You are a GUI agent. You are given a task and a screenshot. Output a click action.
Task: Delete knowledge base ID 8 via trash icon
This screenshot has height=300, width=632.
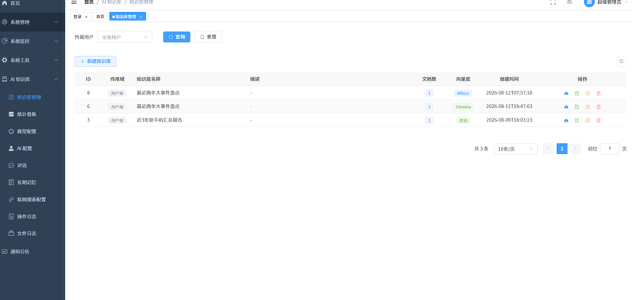click(x=599, y=93)
